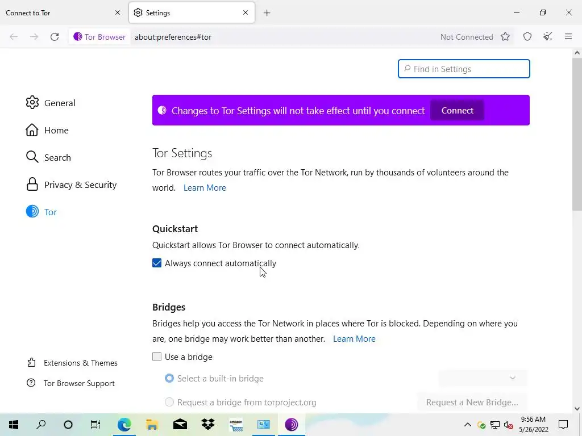Image resolution: width=582 pixels, height=436 pixels.
Task: Select the built-in bridge radio option
Action: click(169, 379)
